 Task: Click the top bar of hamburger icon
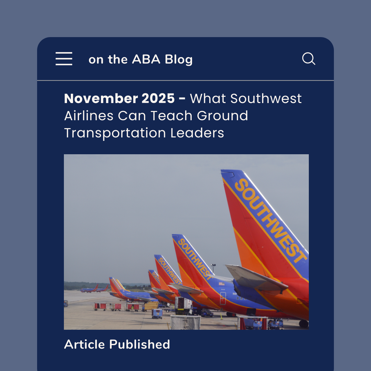point(64,53)
